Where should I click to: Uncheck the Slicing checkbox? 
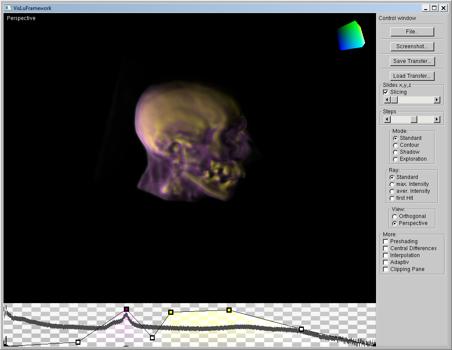pos(386,92)
